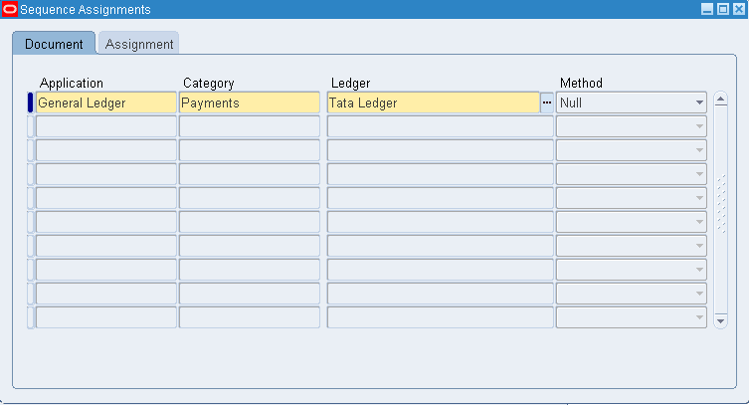Click the empty second row Category field

tap(249, 126)
